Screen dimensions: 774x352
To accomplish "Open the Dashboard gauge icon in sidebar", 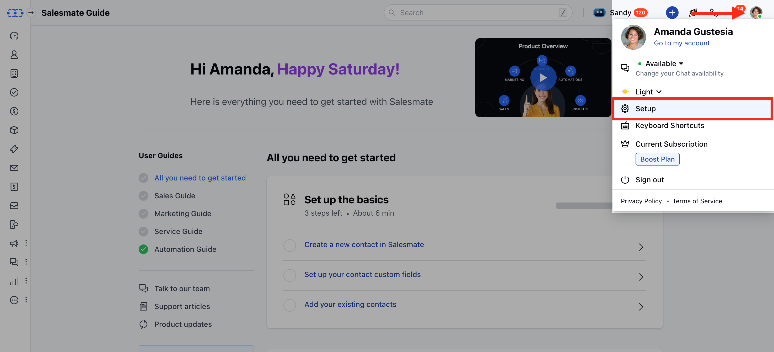I will click(14, 36).
